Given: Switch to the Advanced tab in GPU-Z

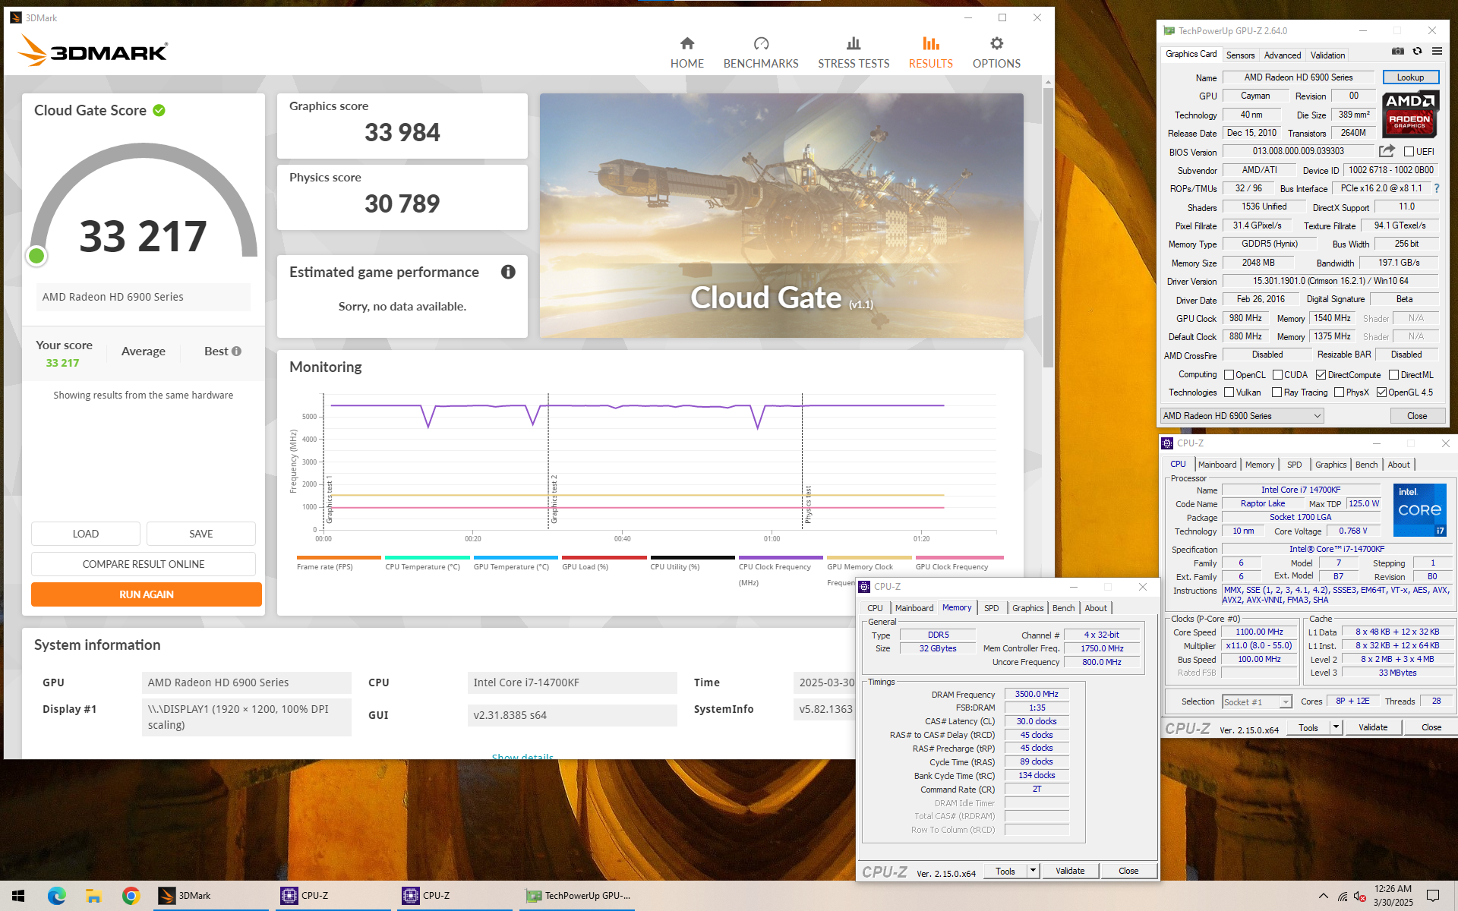Looking at the screenshot, I should point(1283,55).
